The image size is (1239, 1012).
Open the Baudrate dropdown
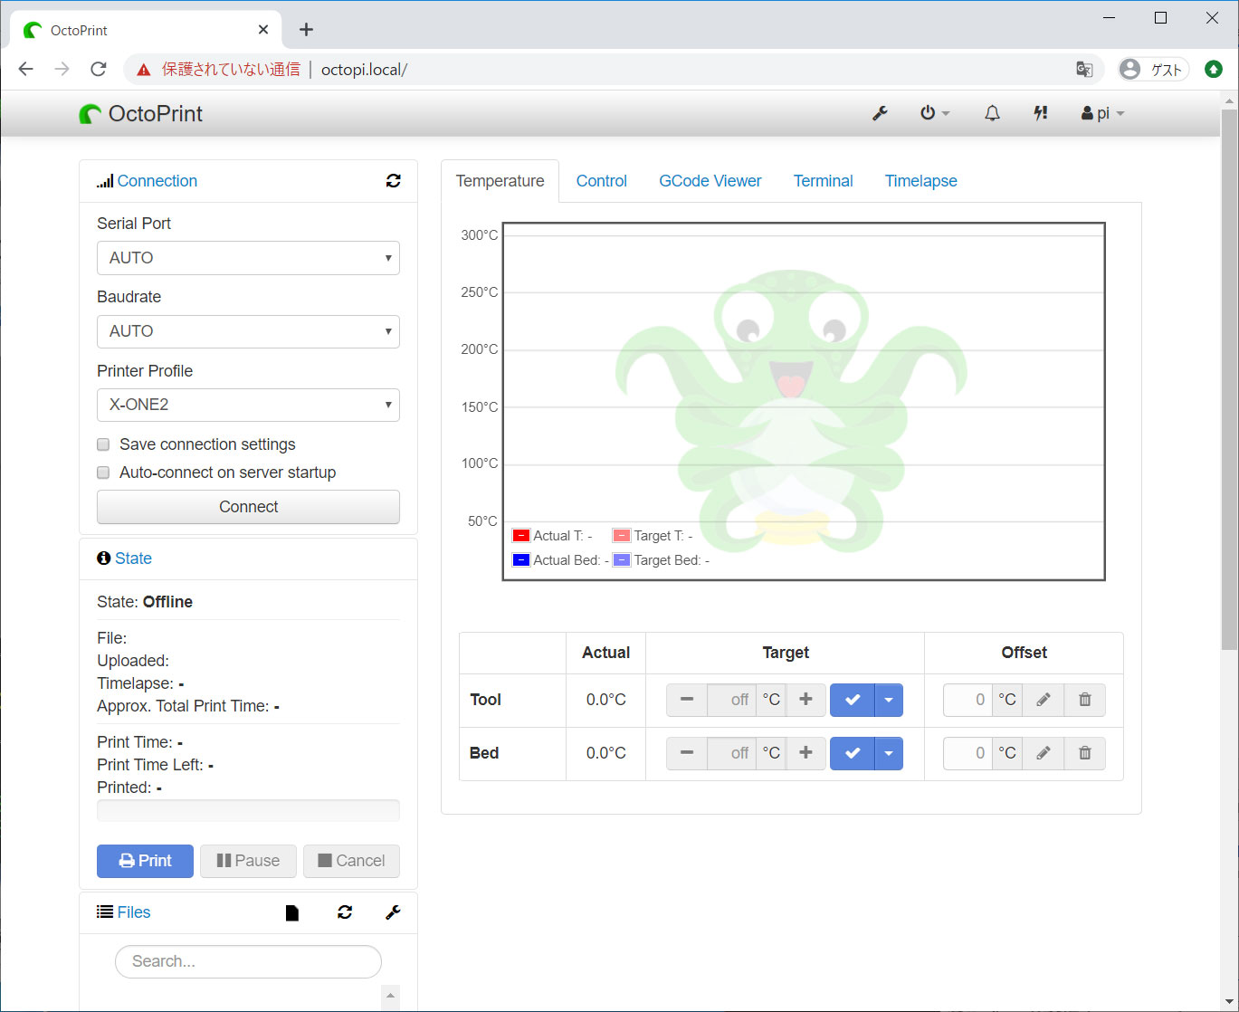click(x=248, y=331)
